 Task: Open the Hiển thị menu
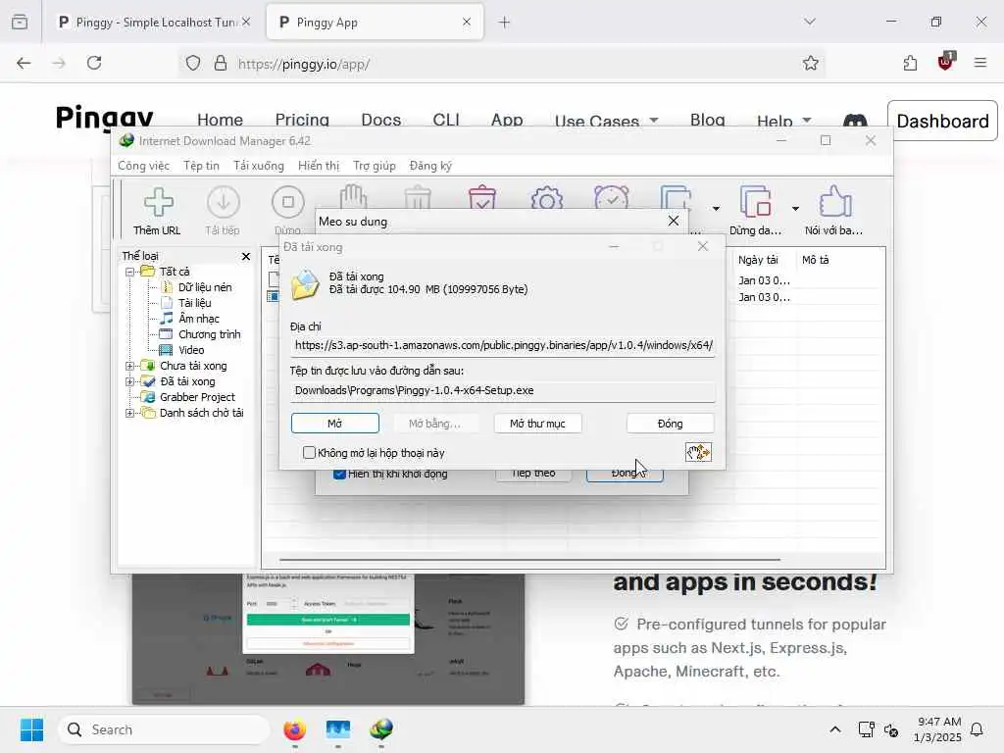pyautogui.click(x=319, y=166)
